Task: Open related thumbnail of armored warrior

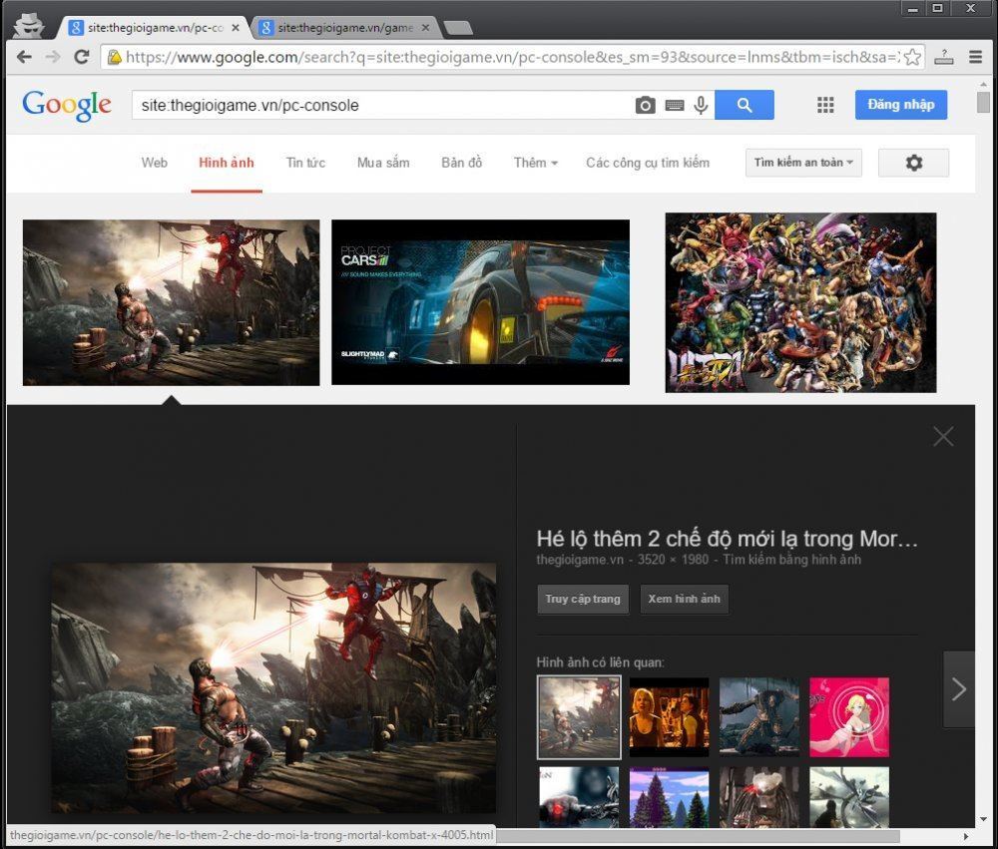Action: [759, 717]
